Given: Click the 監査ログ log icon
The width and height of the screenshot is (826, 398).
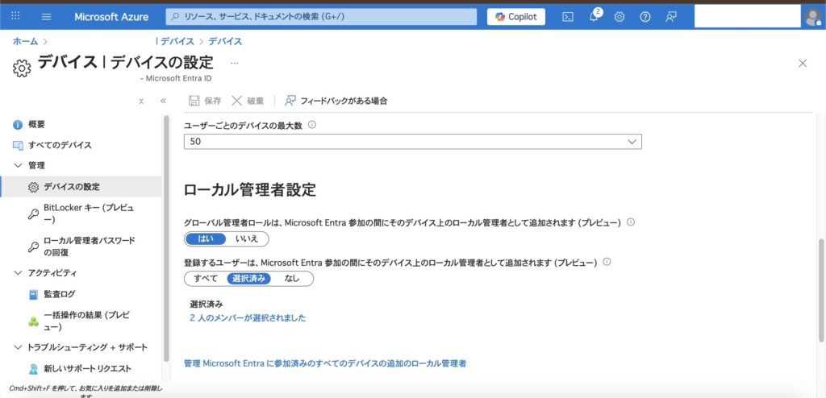Looking at the screenshot, I should coord(34,295).
